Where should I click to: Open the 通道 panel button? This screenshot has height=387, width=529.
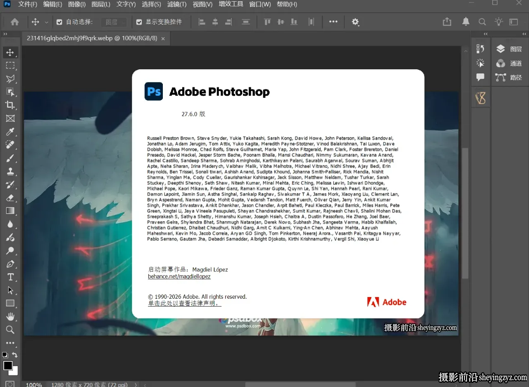(509, 63)
